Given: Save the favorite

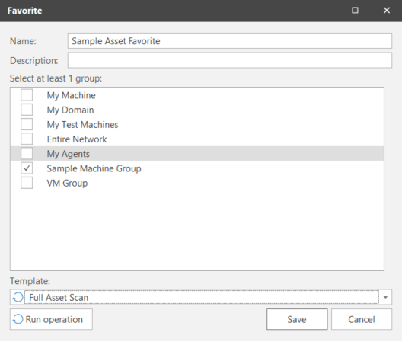Looking at the screenshot, I should pyautogui.click(x=297, y=319).
